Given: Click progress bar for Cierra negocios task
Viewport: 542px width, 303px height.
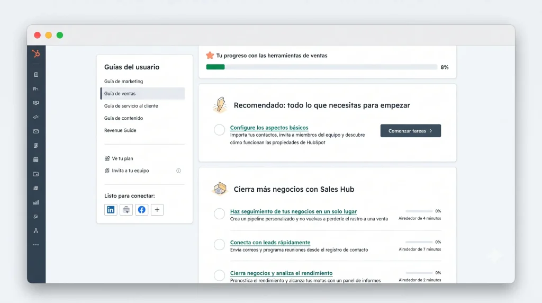Looking at the screenshot, I should (x=419, y=273).
